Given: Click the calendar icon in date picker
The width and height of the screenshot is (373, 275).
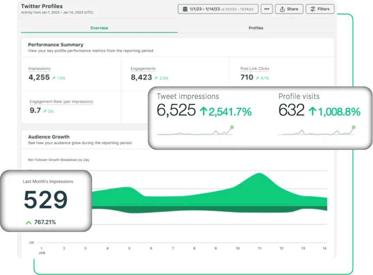Looking at the screenshot, I should (185, 9).
